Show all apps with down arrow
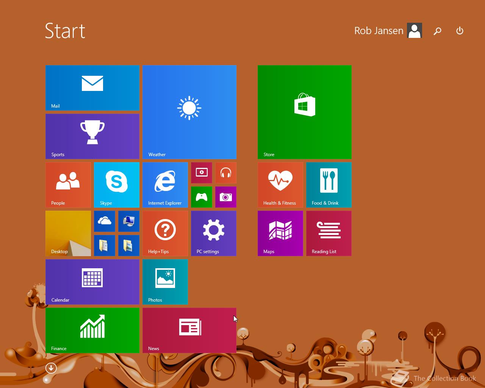This screenshot has height=388, width=485. tap(51, 368)
